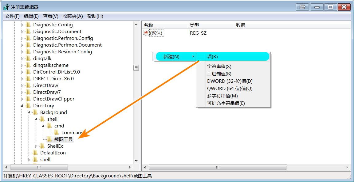Select DWORD (32-位)值(D) option
This screenshot has width=354, height=182.
[x=233, y=81]
